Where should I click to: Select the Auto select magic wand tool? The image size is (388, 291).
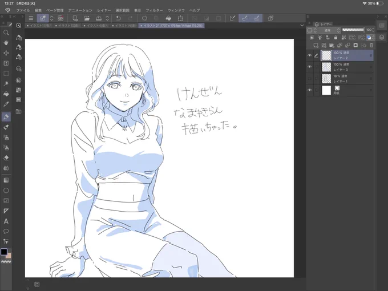tap(6, 84)
